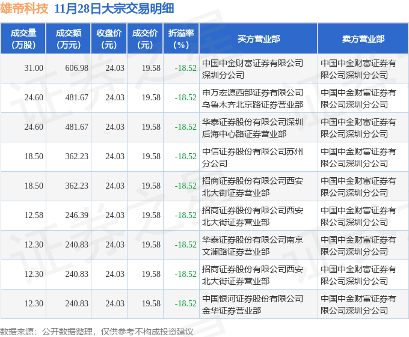409x337 pixels.
Task: Select the 成交价(元) column header
Action: (145, 39)
